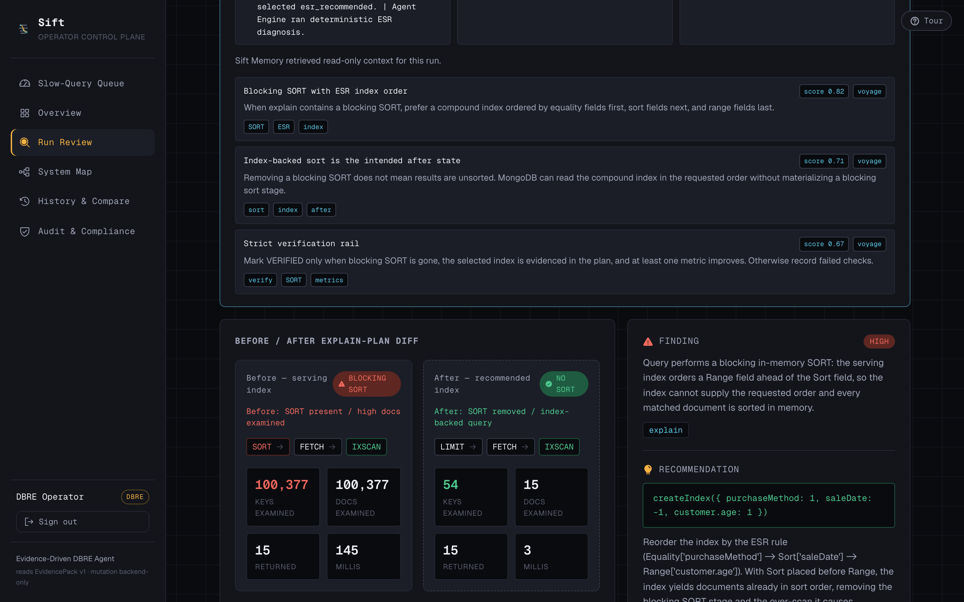Screen dimensions: 964x602
Task: Click the NO SORT check icon
Action: 549,384
